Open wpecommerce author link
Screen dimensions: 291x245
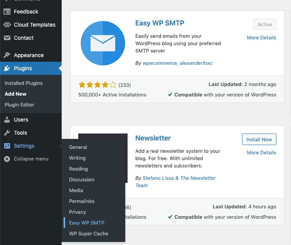(160, 63)
